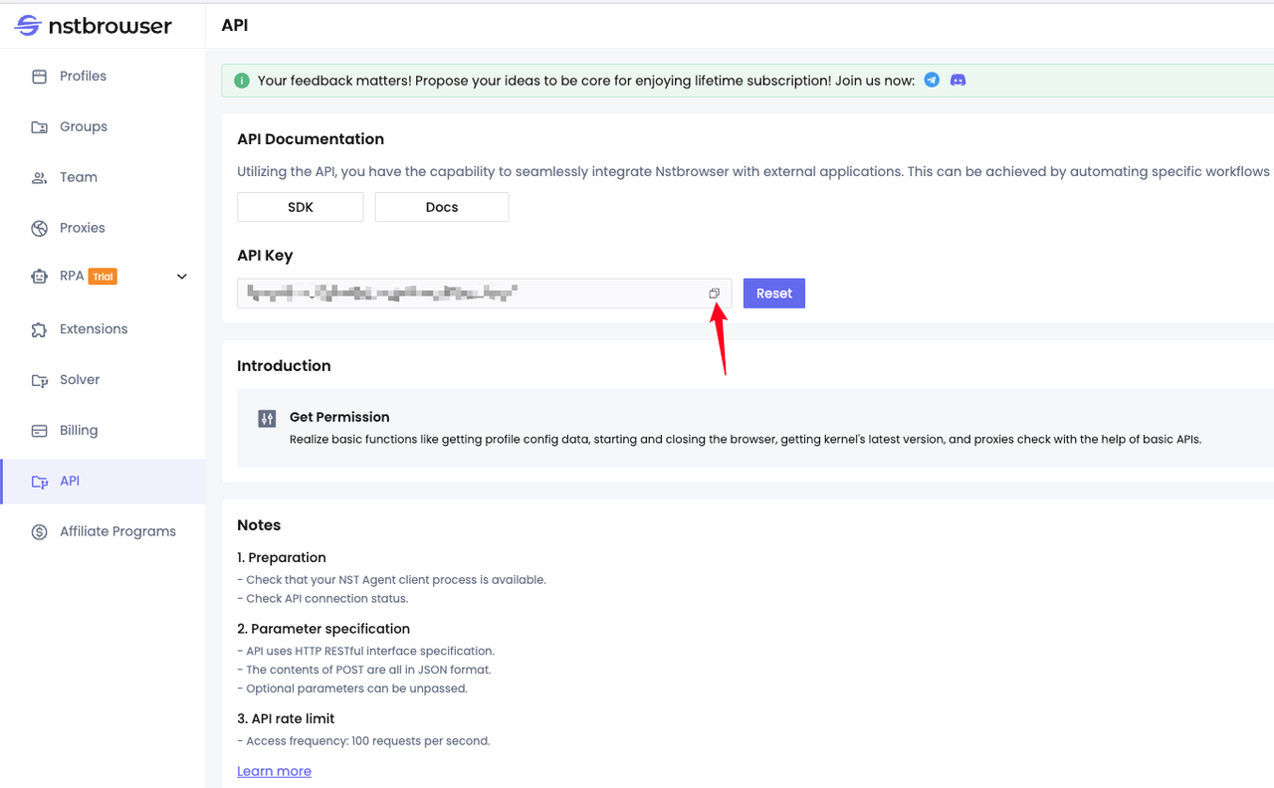Click the Extensions puzzle icon
Image resolution: width=1274 pixels, height=788 pixels.
40,329
